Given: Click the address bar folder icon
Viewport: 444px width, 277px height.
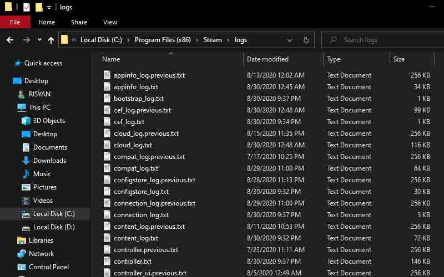Looking at the screenshot, I should (64, 39).
